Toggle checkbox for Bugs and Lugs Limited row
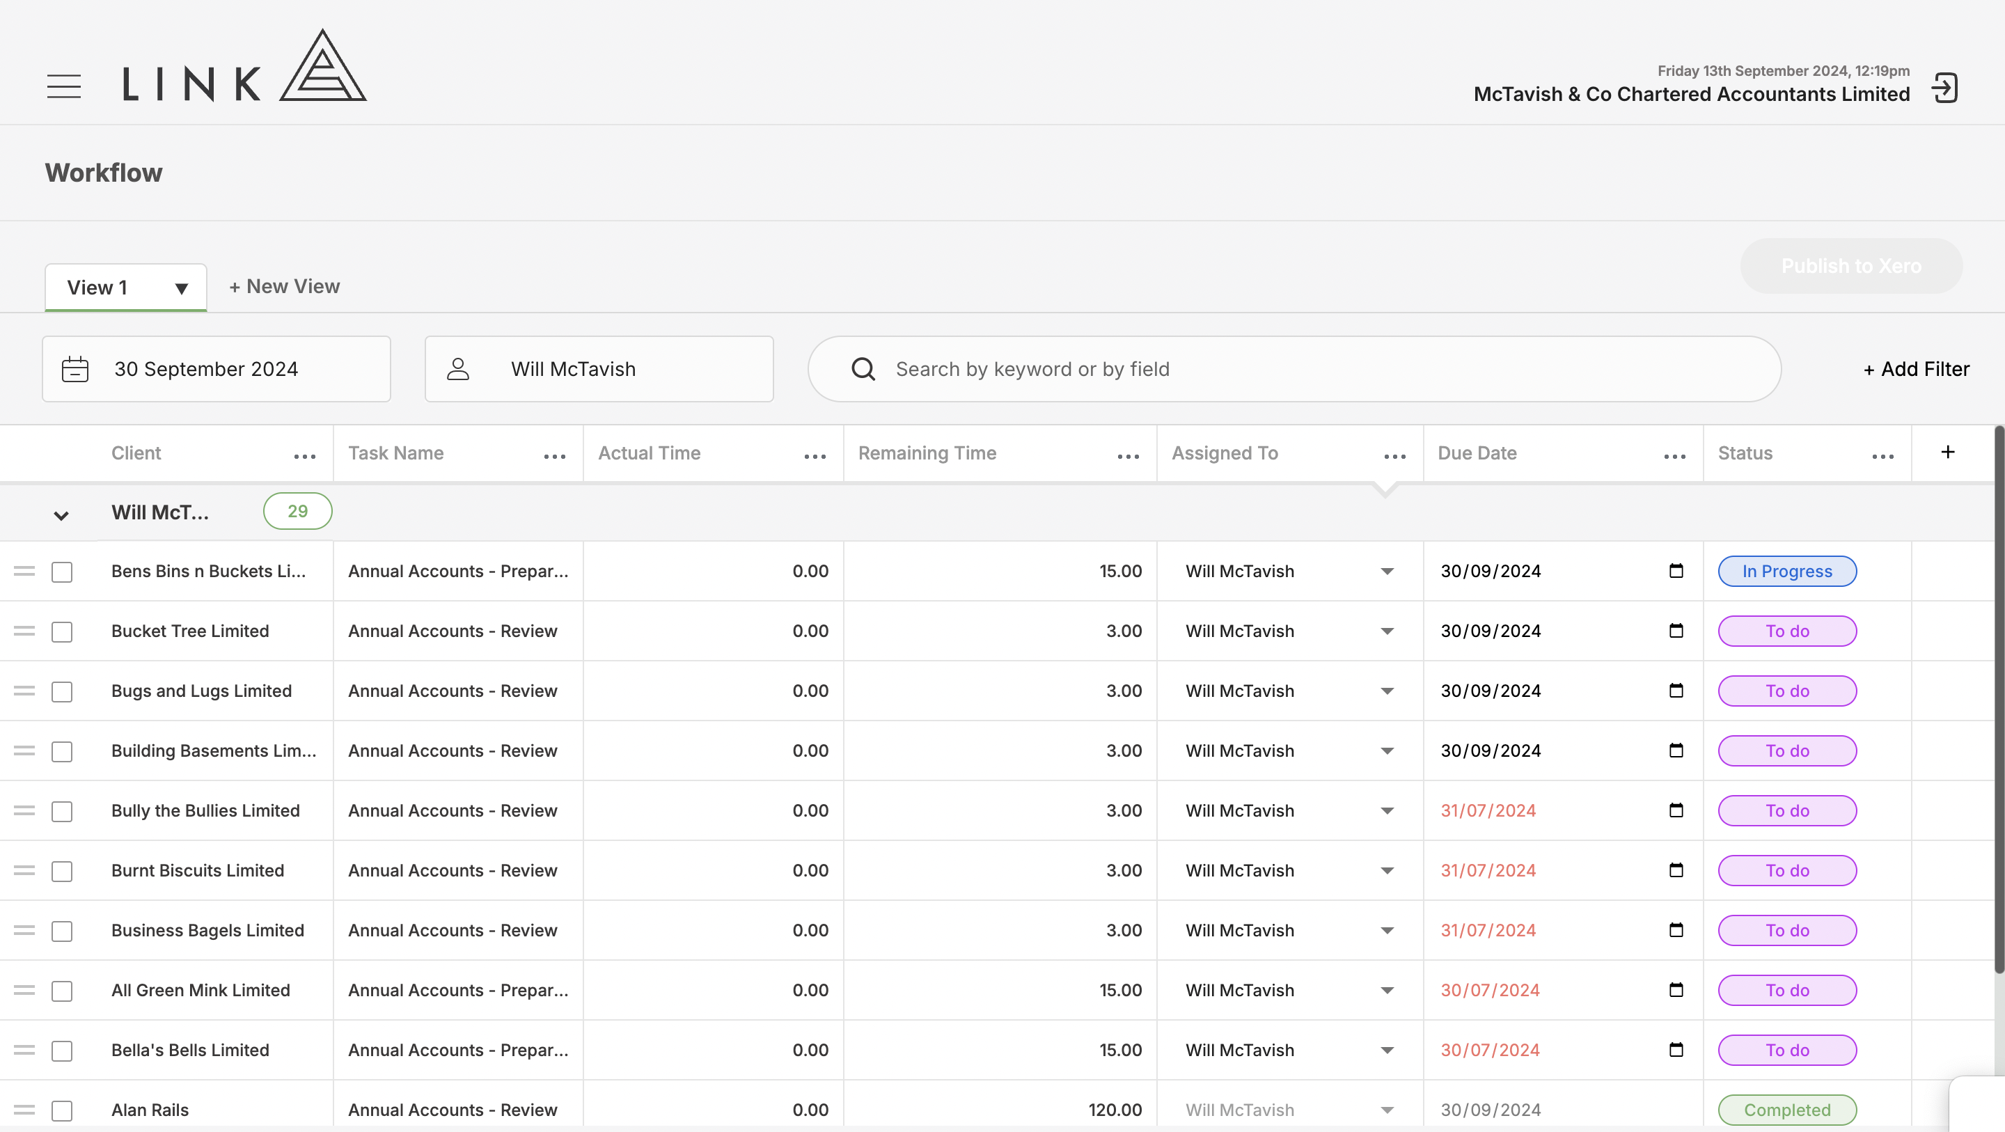Image resolution: width=2005 pixels, height=1132 pixels. 62,690
